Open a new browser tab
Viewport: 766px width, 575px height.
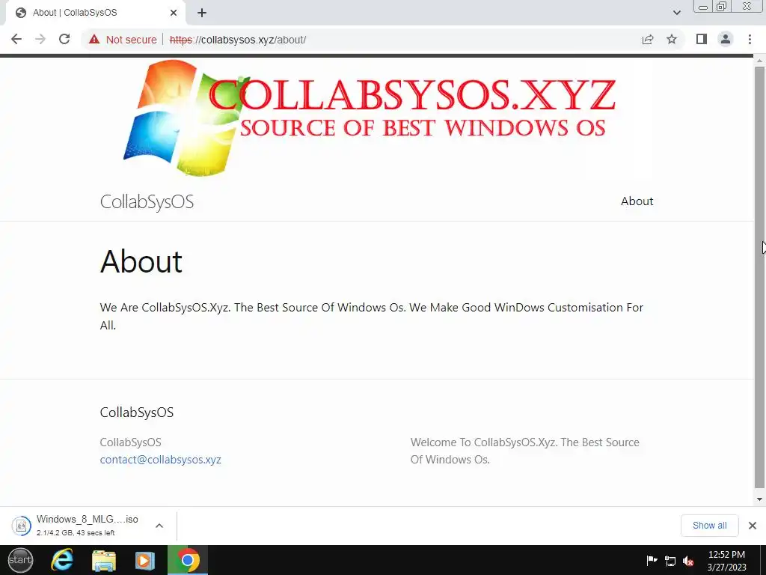[202, 13]
